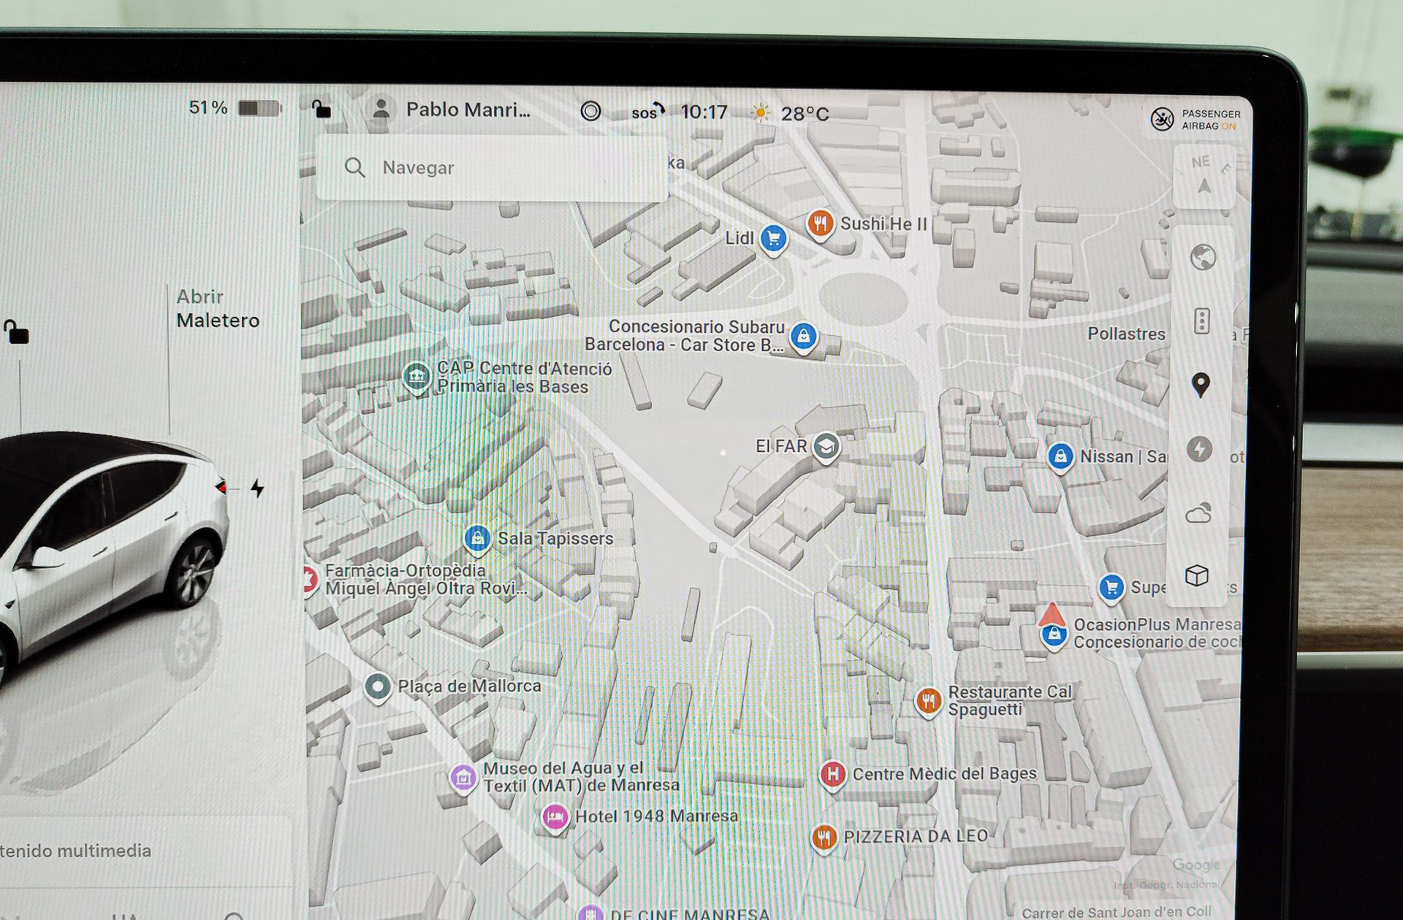Open the sun weather icon in status bar
This screenshot has width=1403, height=920.
pyautogui.click(x=761, y=113)
